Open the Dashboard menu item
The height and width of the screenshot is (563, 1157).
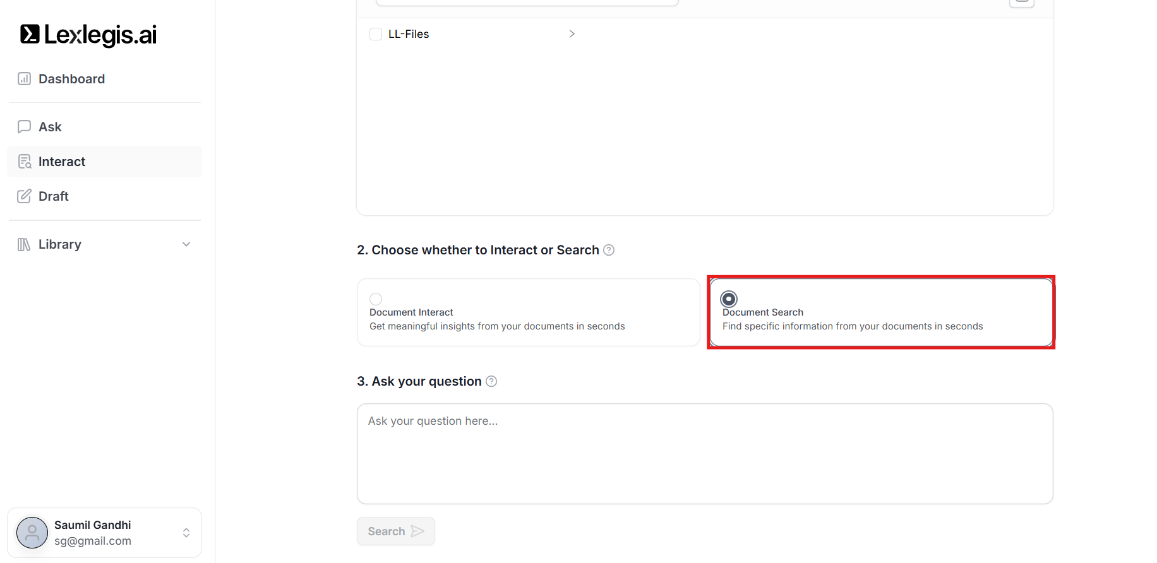pyautogui.click(x=71, y=79)
